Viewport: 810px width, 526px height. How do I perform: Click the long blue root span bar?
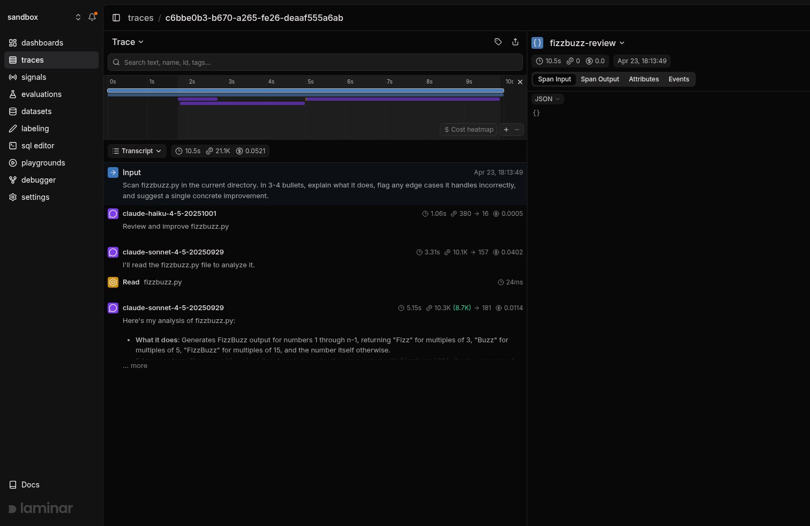tap(305, 91)
